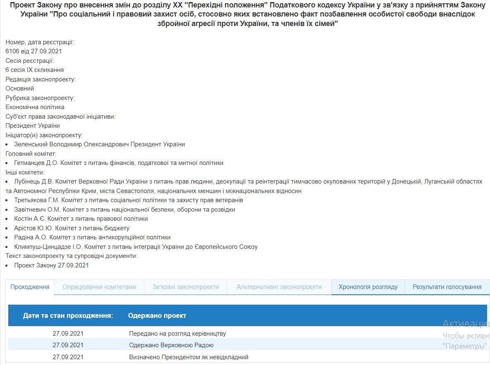Click initiator Зеленський Володимир Олександрович

tap(99, 144)
